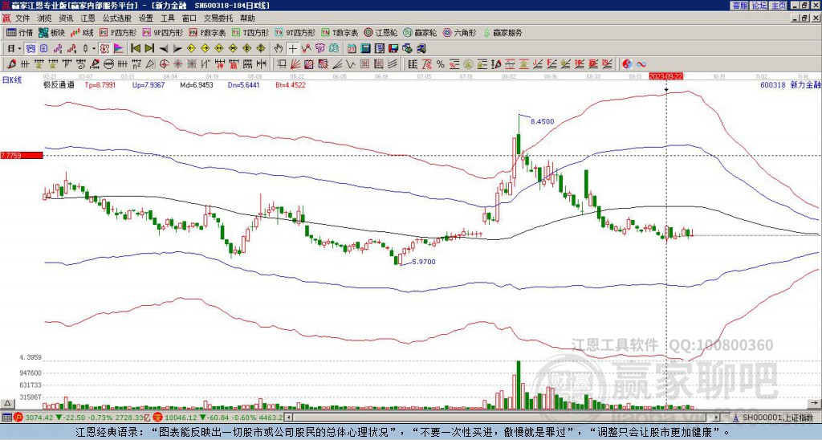Image resolution: width=822 pixels, height=440 pixels.
Task: Step left with black arrow icon
Action: (x=164, y=49)
